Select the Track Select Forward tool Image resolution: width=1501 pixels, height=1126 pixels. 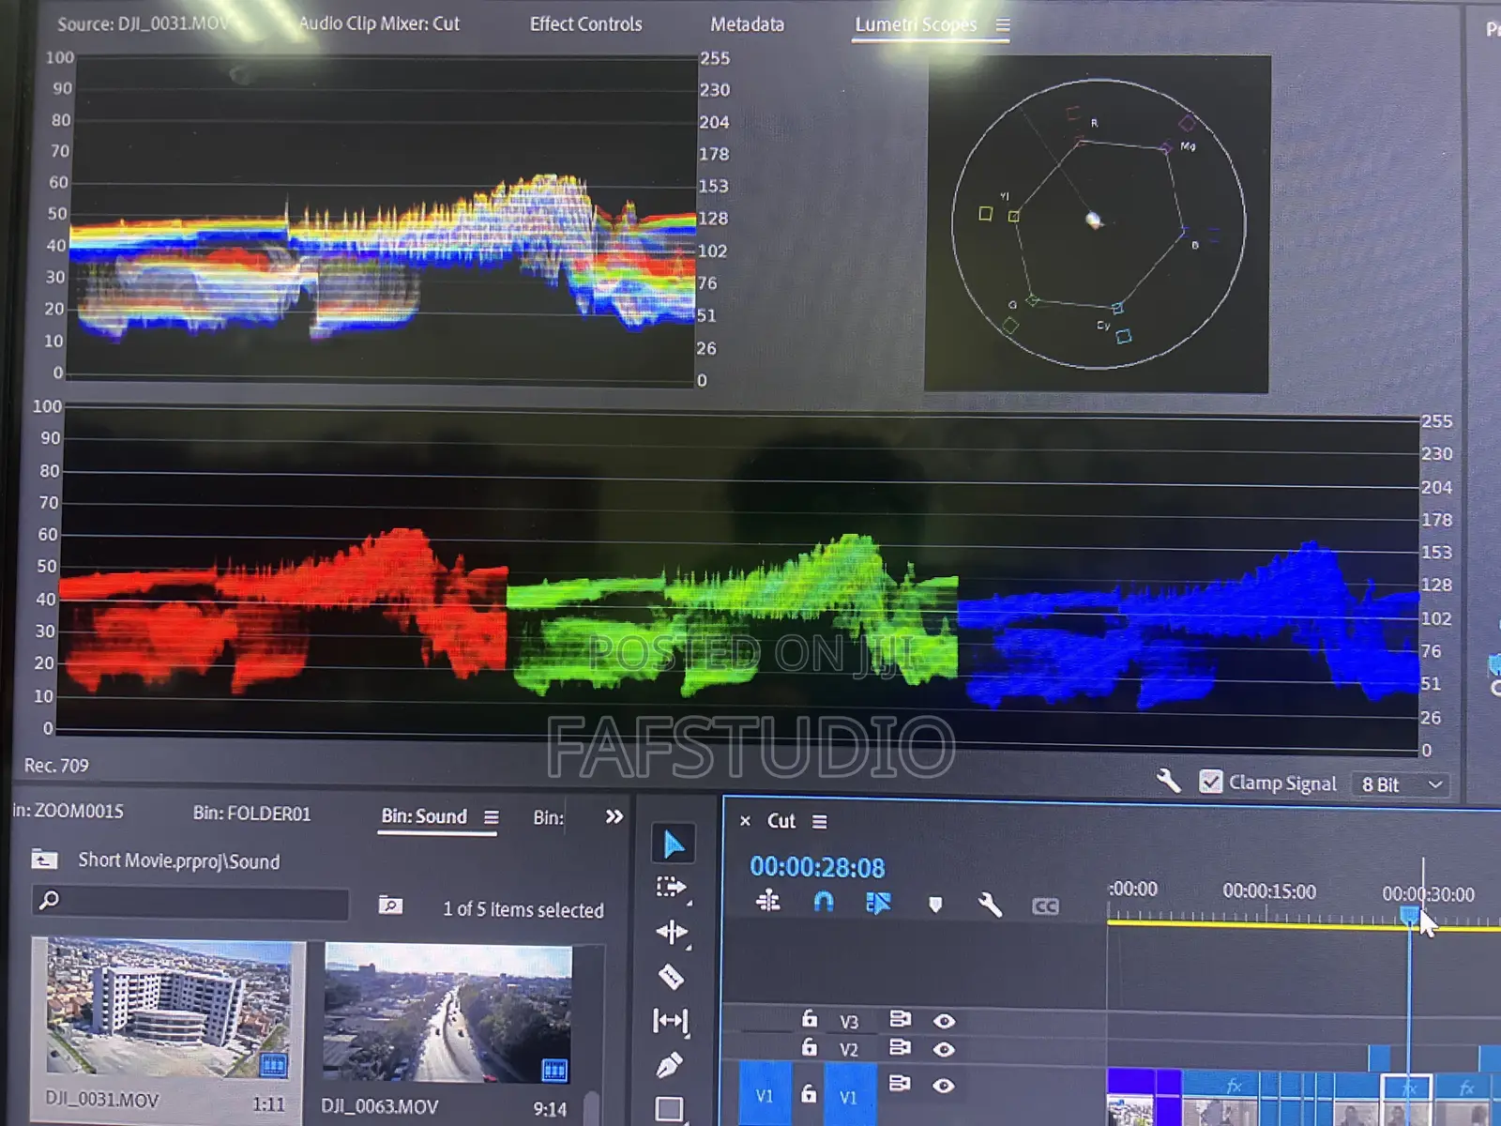(x=671, y=888)
